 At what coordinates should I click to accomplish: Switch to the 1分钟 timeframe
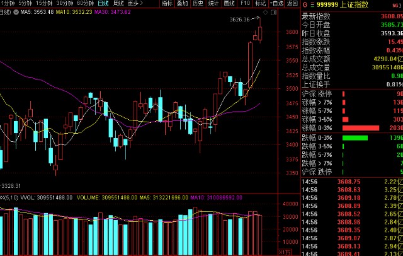click(x=8, y=3)
